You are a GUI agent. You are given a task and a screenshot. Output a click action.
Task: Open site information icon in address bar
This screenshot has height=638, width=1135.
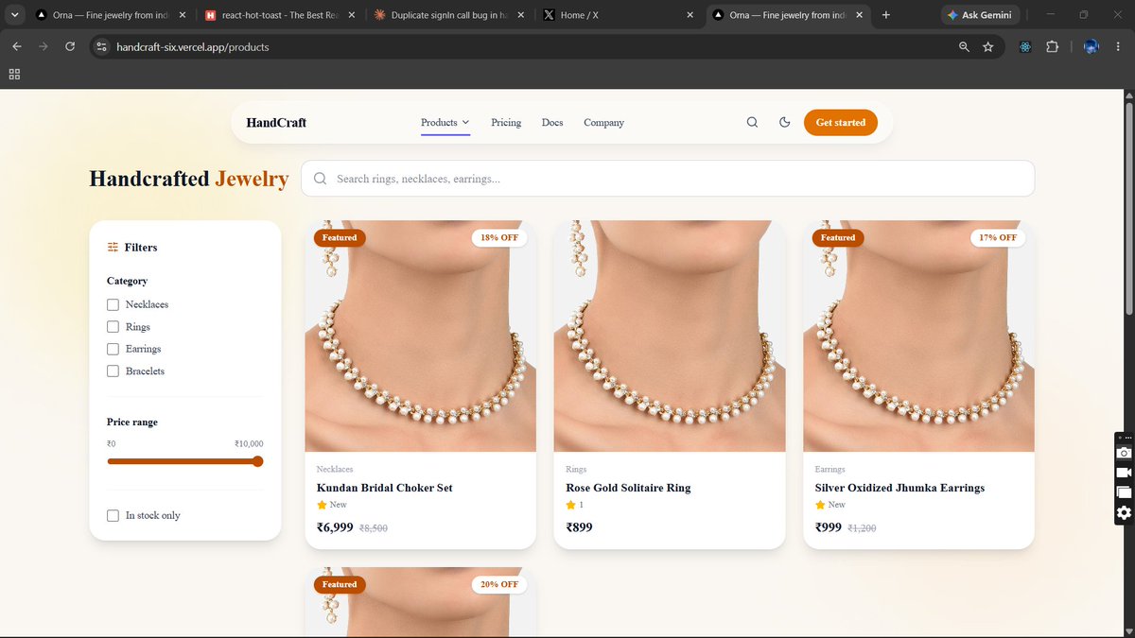102,46
